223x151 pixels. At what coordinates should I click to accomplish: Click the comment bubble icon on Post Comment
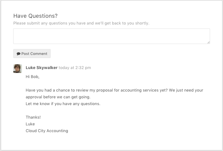pos(18,54)
